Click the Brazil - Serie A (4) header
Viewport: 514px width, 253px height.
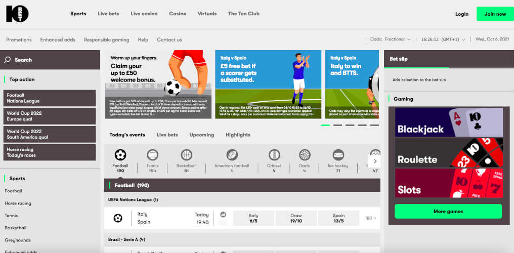(242, 239)
